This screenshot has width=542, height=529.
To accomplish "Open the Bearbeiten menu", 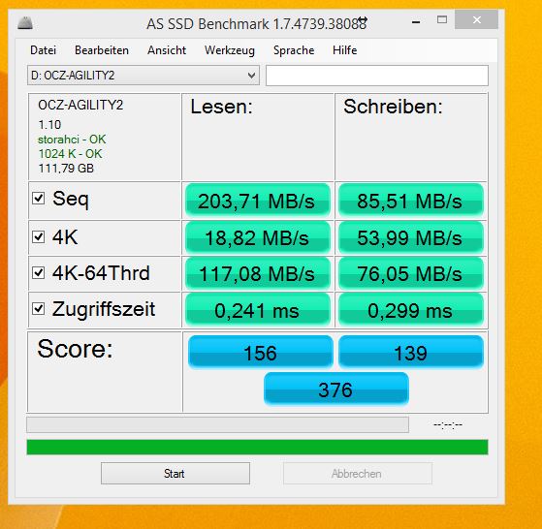I will (x=102, y=50).
